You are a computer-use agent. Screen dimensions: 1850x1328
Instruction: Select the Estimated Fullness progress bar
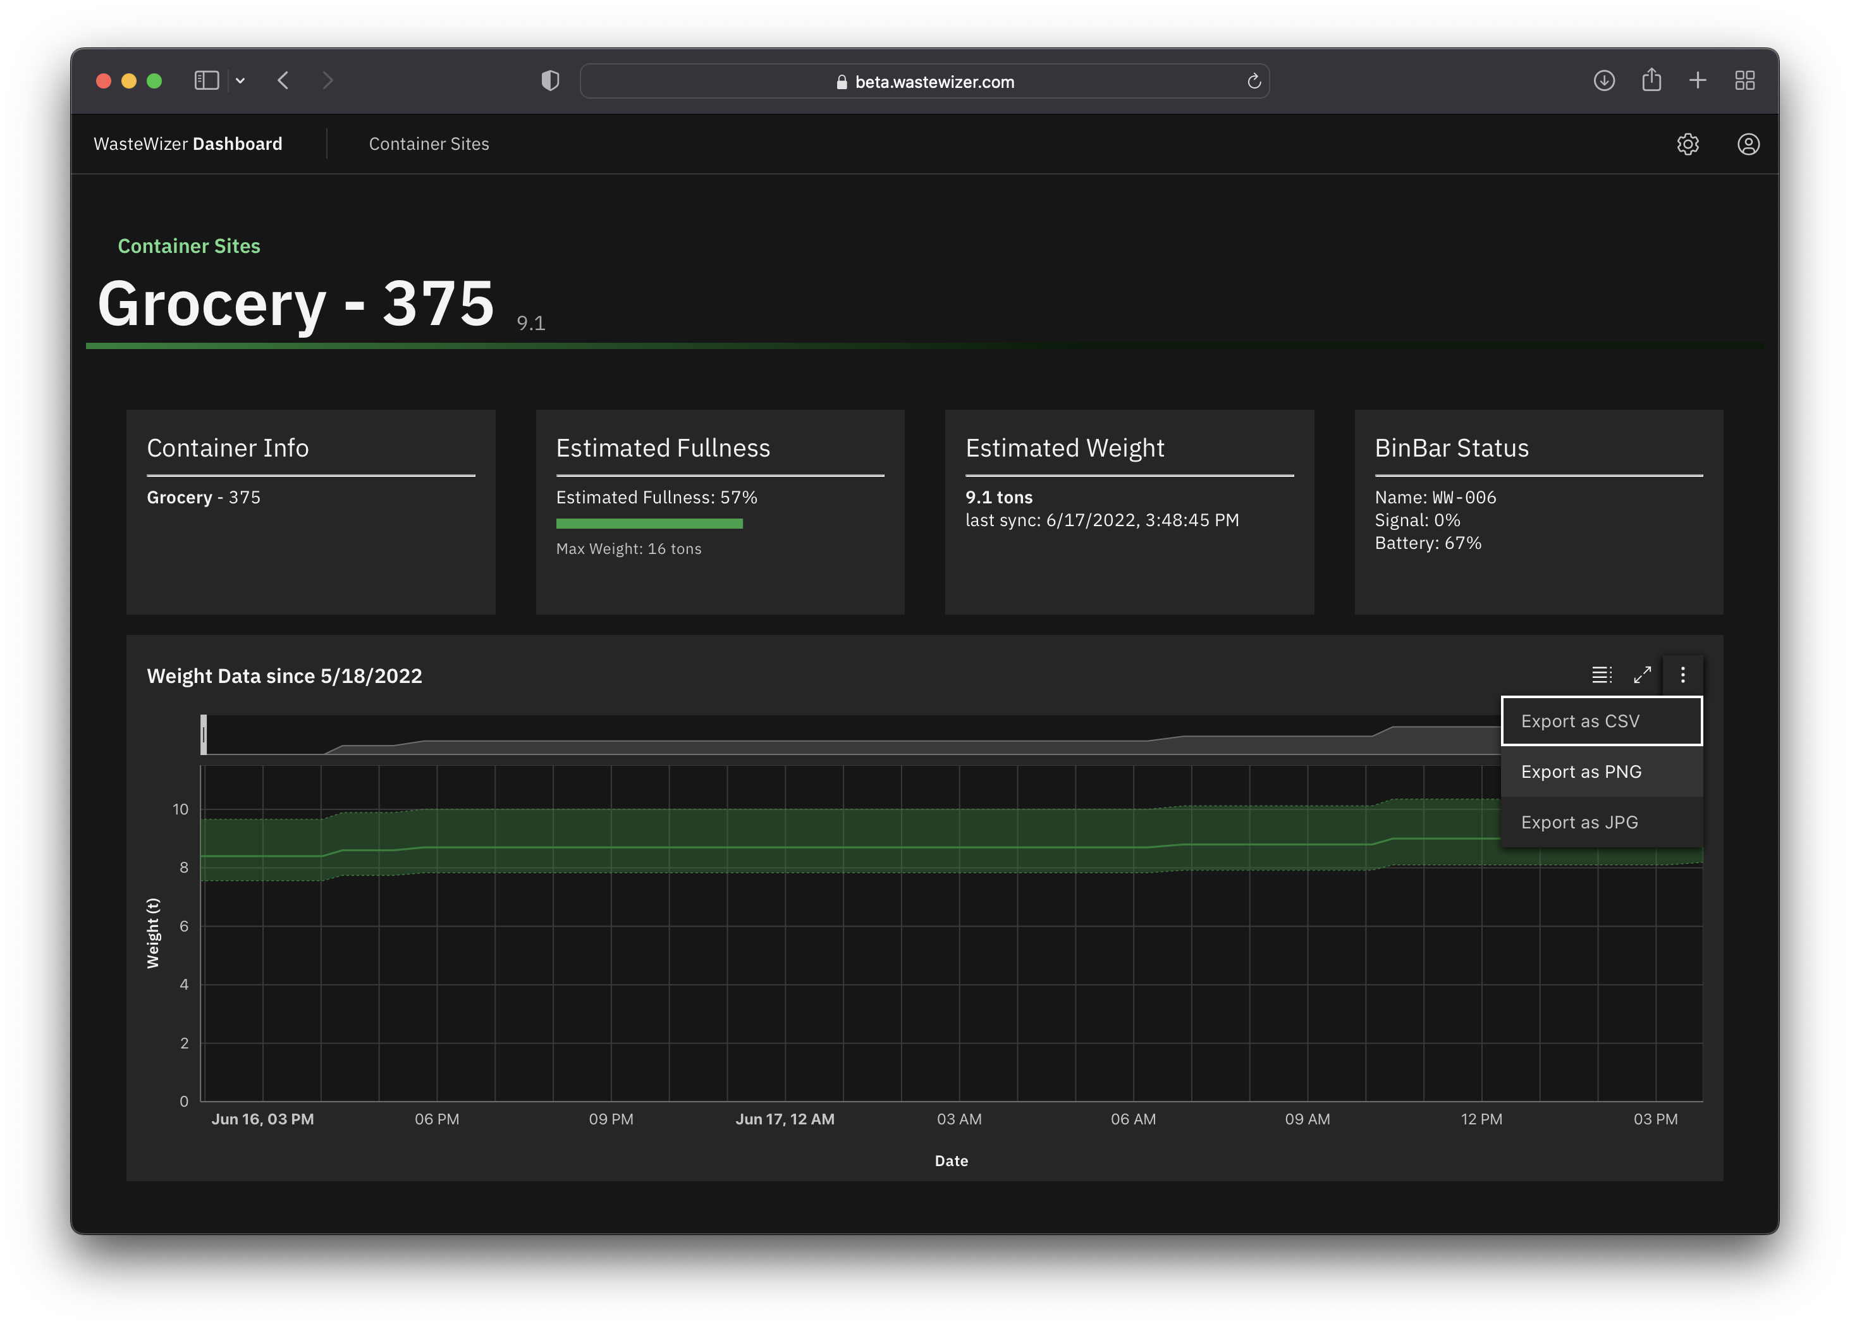click(649, 524)
